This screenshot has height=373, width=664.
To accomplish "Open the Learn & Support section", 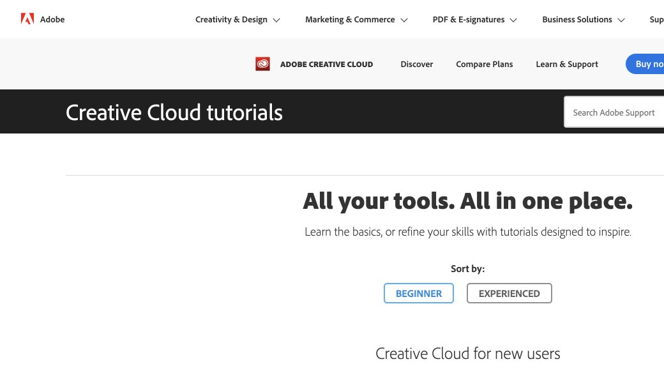I will coord(566,64).
